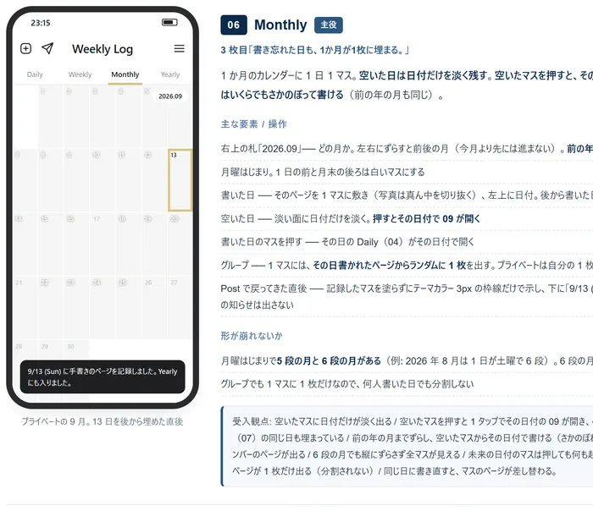Screen dimensions: 593x511
Task: Click the 主役 badge next to Monthly
Action: (x=329, y=25)
